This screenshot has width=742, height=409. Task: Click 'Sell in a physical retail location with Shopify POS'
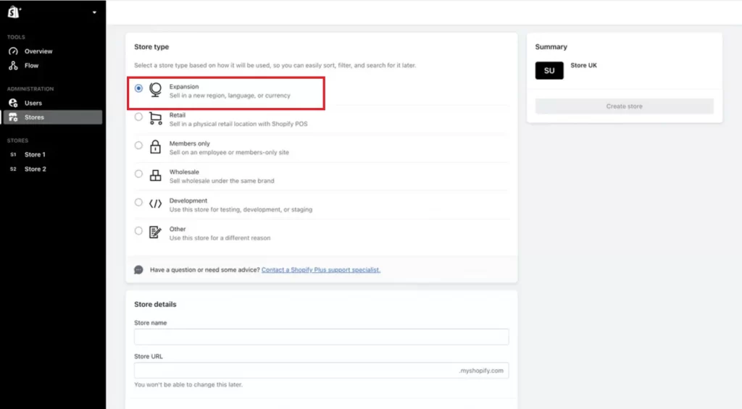[238, 124]
